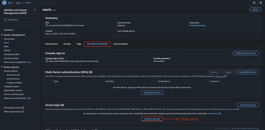Open Analyzer settings in the sidebar

[14, 83]
